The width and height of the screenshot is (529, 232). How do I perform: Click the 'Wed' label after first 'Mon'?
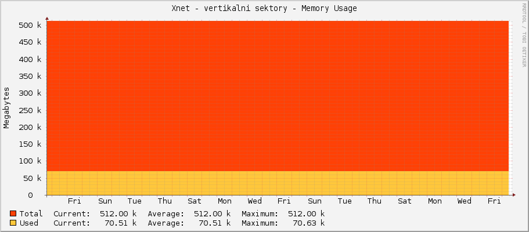coord(255,201)
